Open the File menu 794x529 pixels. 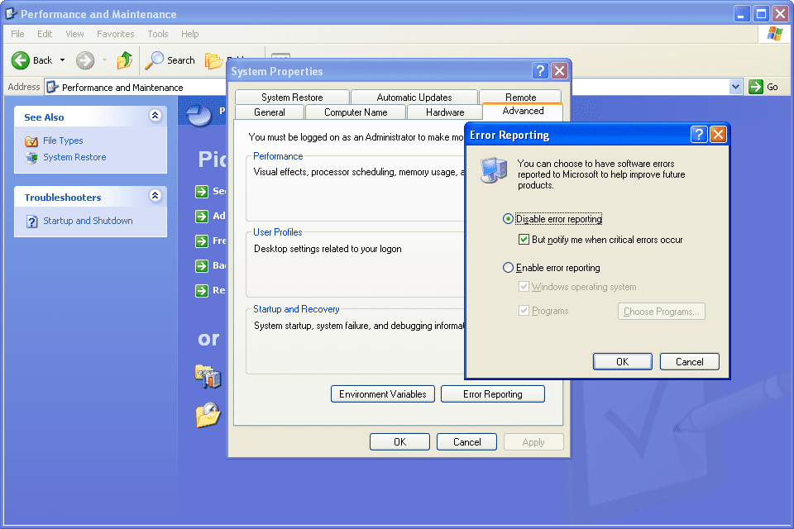click(17, 34)
